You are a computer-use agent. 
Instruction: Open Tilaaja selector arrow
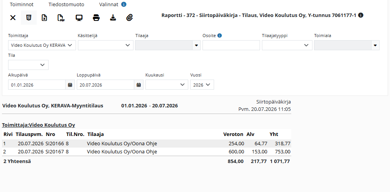(196, 45)
